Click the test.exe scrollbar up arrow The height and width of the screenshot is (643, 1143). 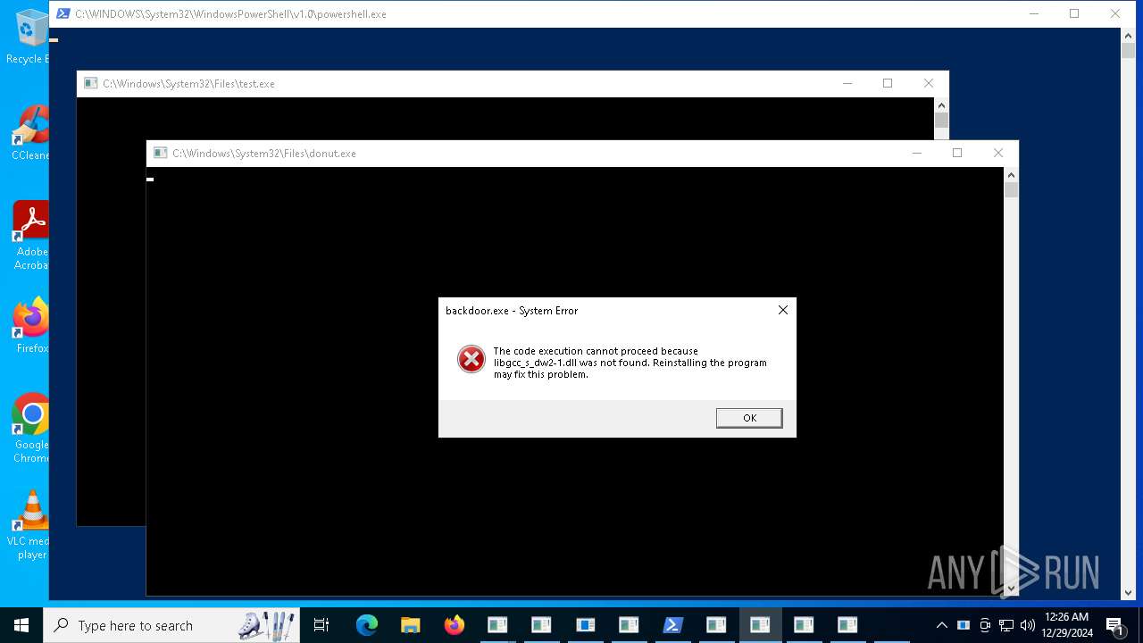point(941,105)
